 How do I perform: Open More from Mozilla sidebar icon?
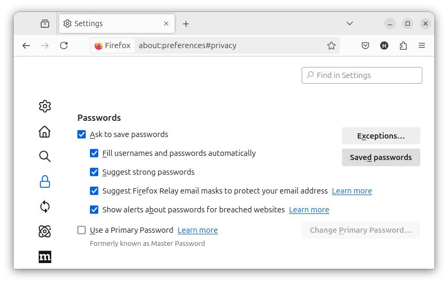[45, 257]
